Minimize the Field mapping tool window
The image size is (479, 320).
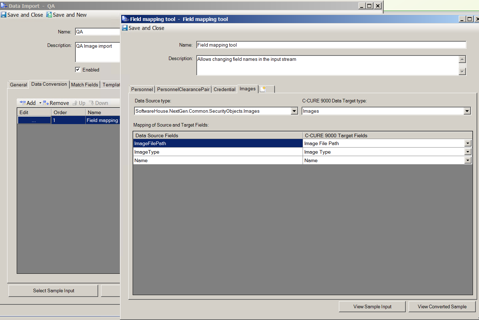click(462, 19)
